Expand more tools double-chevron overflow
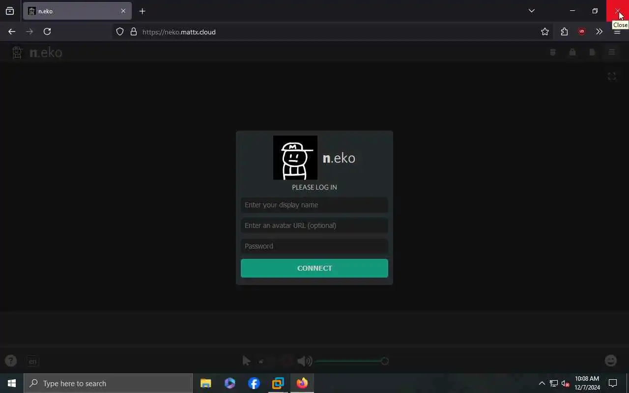Screen dimensions: 629x393 pyautogui.click(x=599, y=31)
